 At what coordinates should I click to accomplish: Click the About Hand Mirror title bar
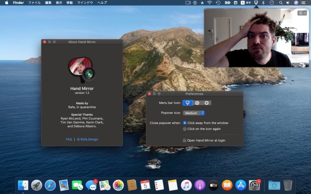[82, 42]
